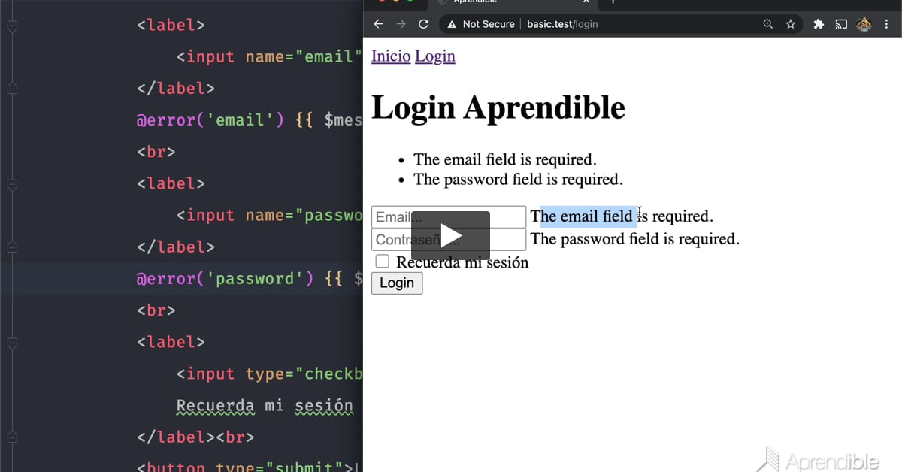This screenshot has height=472, width=902.
Task: Click the 'Login Aprendible' heading
Action: (498, 107)
